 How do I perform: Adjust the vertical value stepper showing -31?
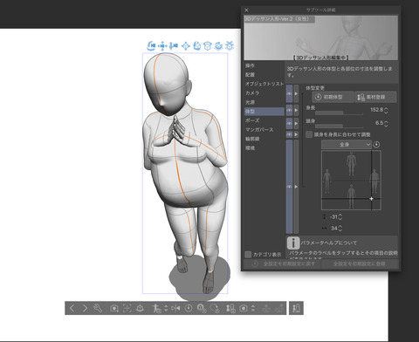pyautogui.click(x=340, y=217)
